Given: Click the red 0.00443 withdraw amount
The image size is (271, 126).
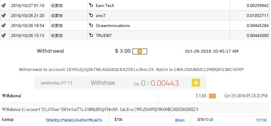Looking at the screenshot, I should tap(164, 83).
